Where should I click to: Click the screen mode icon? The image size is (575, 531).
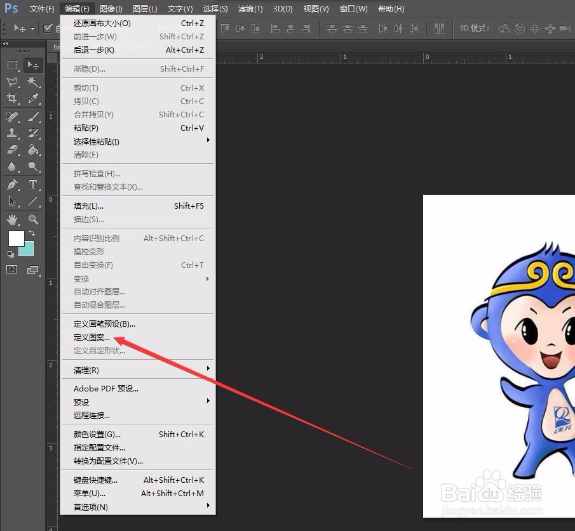pyautogui.click(x=33, y=270)
